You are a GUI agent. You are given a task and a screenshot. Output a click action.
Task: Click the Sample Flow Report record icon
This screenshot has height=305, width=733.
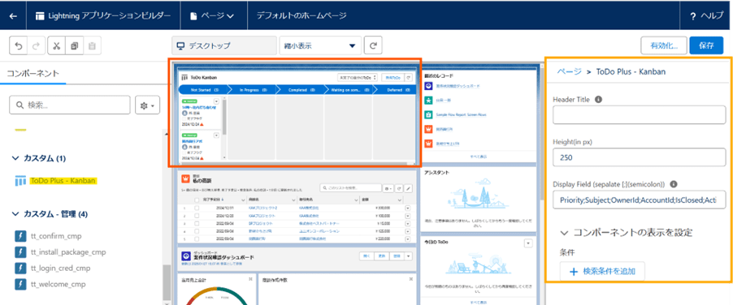(x=429, y=114)
